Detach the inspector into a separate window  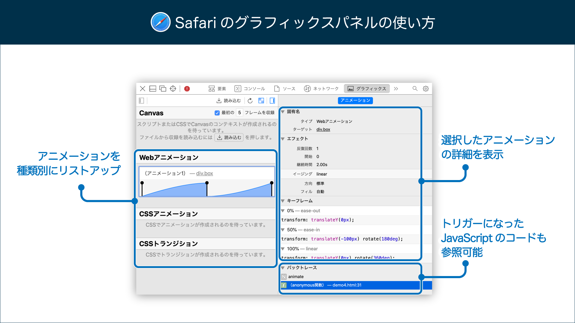(163, 89)
